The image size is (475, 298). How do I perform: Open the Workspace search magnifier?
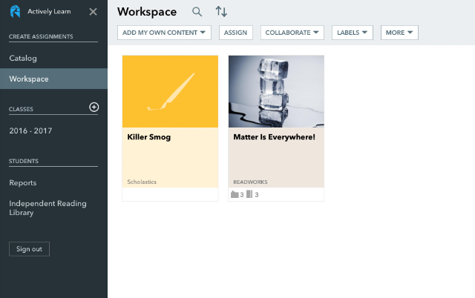[x=197, y=12]
